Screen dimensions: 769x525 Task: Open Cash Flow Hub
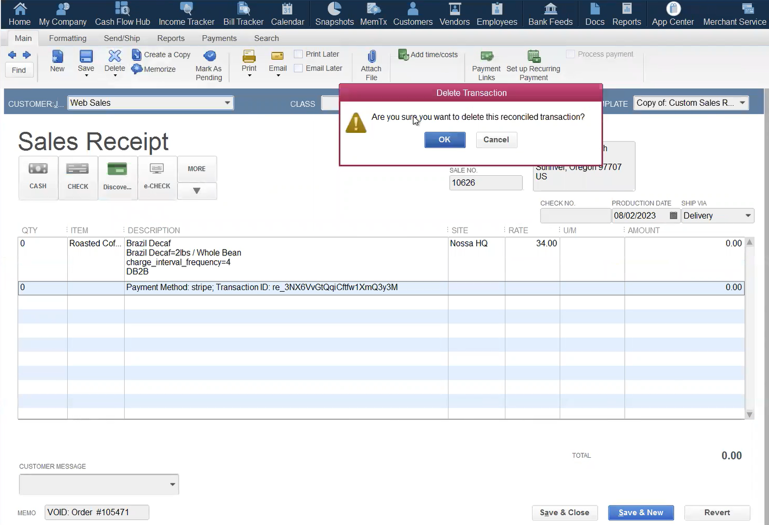click(123, 14)
